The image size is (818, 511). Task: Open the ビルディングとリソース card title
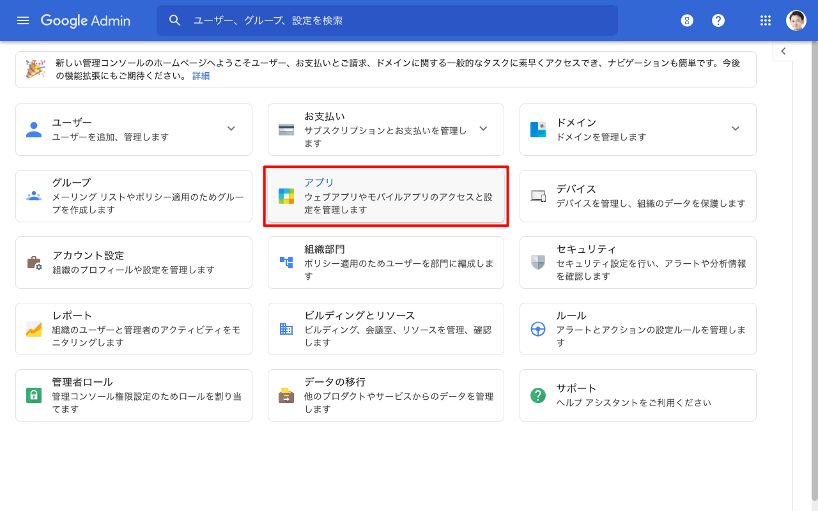pyautogui.click(x=360, y=316)
